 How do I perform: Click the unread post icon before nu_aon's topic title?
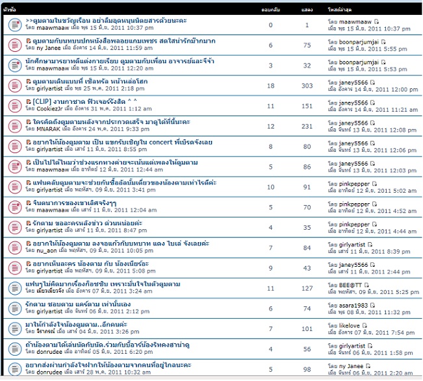[x=29, y=243]
